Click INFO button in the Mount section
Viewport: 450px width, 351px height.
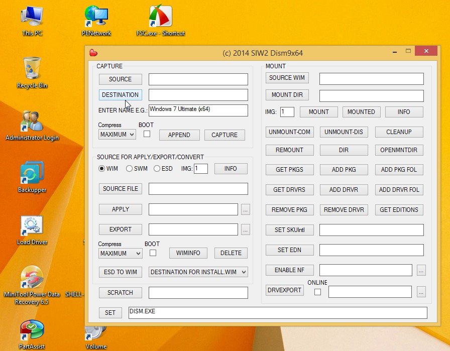(x=404, y=112)
